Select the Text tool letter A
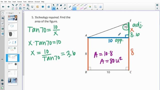The image size is (160, 90). [x=57, y=8]
